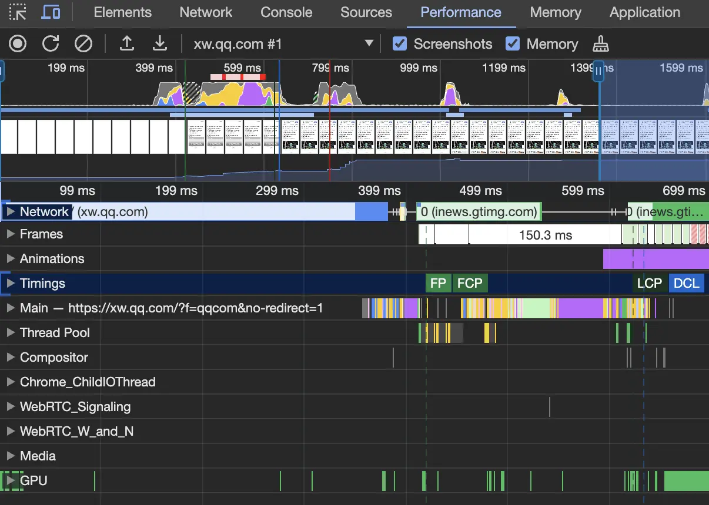Viewport: 709px width, 505px height.
Task: Click the Save profile download icon
Action: pos(159,43)
